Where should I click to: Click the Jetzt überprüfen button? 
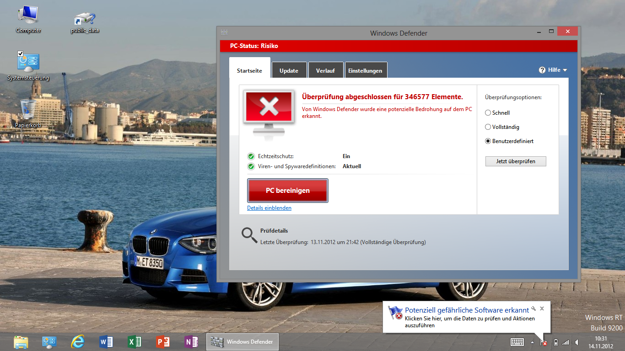(516, 161)
